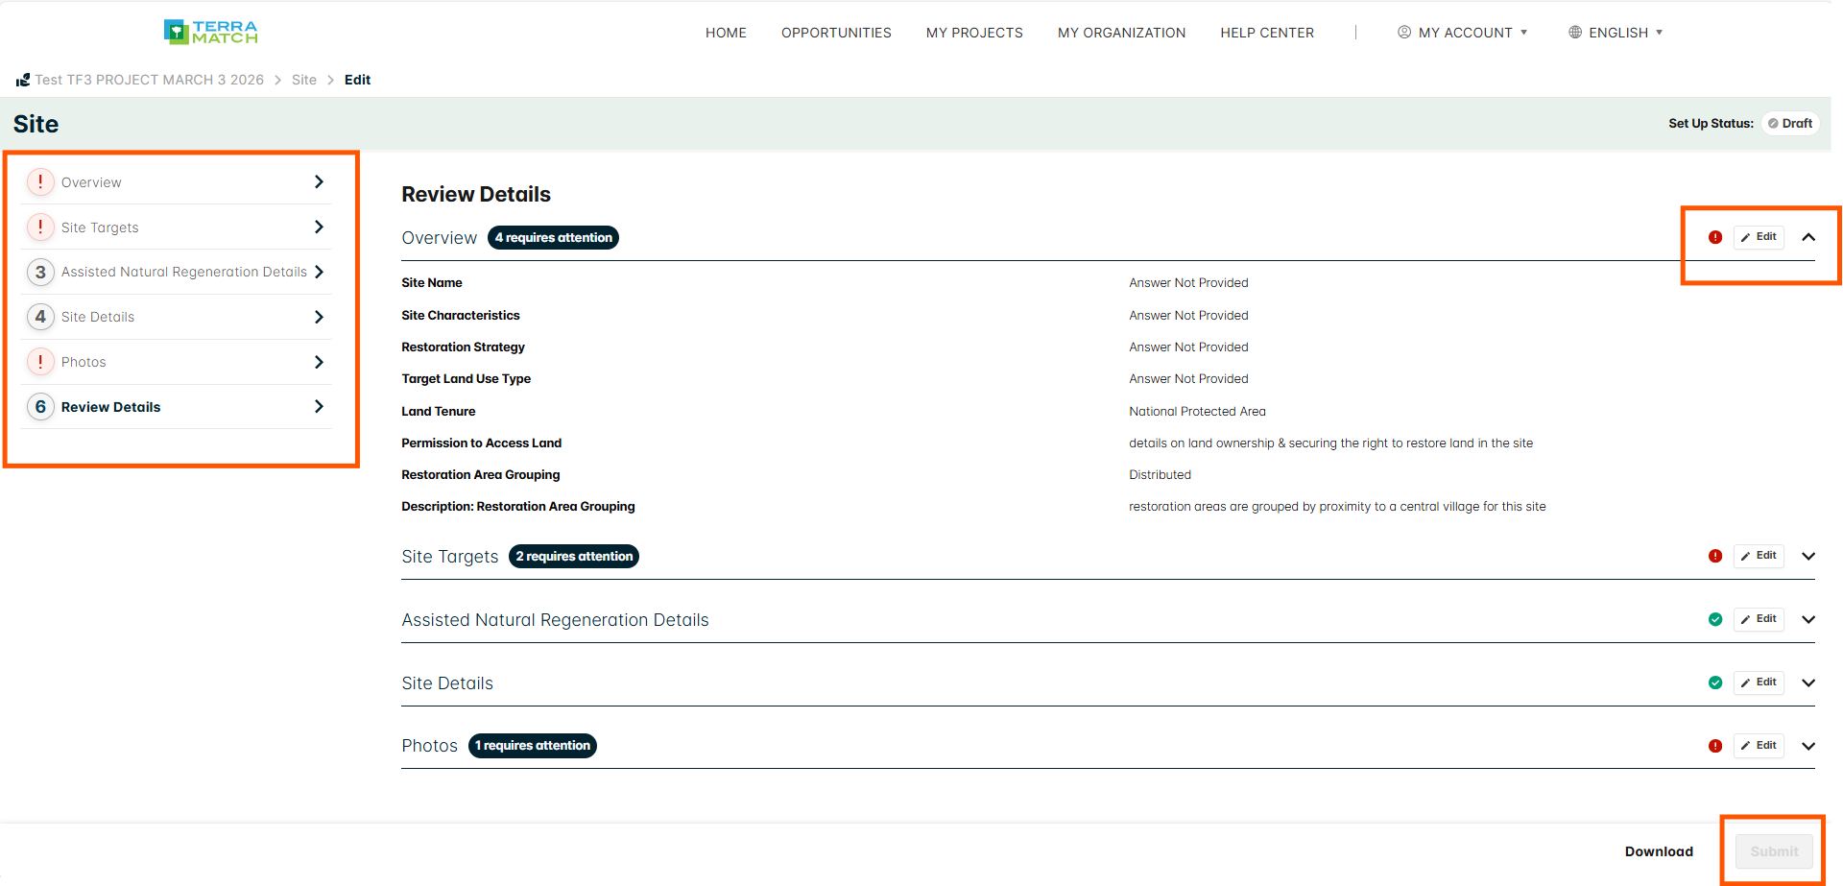The image size is (1843, 886).
Task: Open My Projects
Action: pyautogui.click(x=974, y=33)
